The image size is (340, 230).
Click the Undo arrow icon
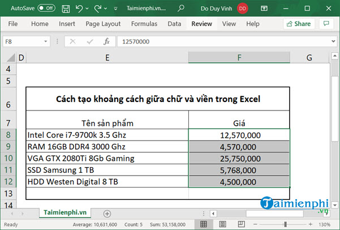pyautogui.click(x=79, y=8)
